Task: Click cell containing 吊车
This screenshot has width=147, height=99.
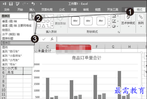Action: tap(15, 73)
